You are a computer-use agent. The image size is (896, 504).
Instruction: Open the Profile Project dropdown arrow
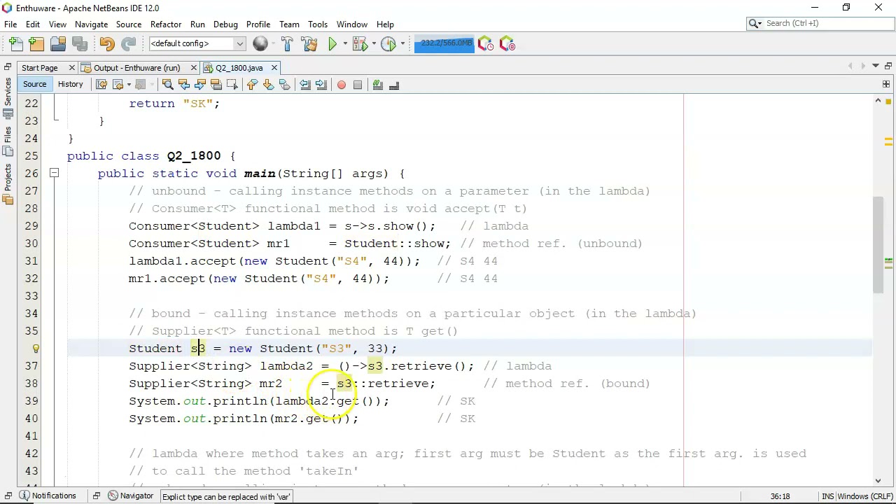coord(402,43)
